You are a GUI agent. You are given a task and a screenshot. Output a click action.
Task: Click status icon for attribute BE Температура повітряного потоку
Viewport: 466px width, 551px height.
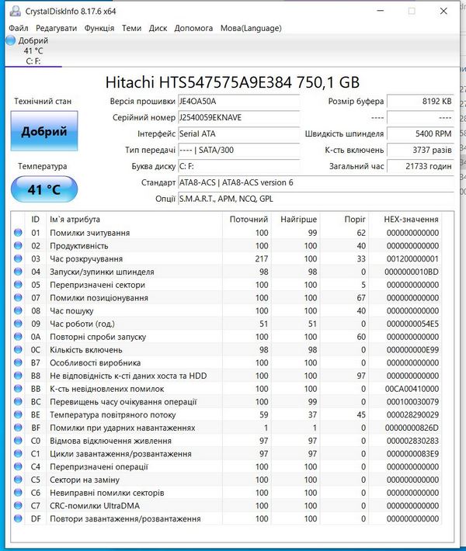(x=19, y=415)
